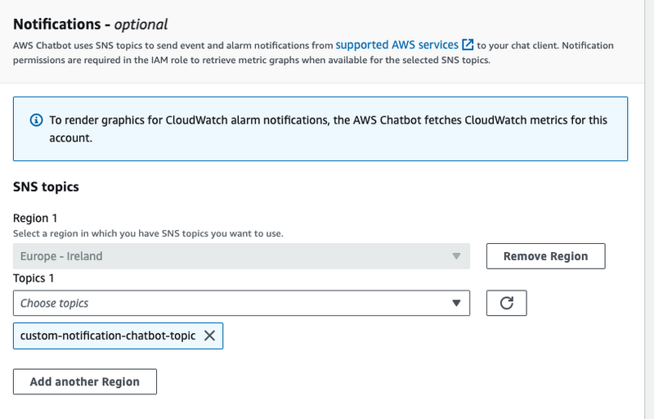Click the arrow on the Choose topics dropdown

point(456,303)
